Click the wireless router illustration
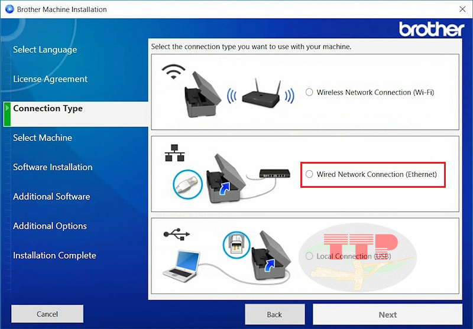Viewport: 473px width, 329px height. 261,93
